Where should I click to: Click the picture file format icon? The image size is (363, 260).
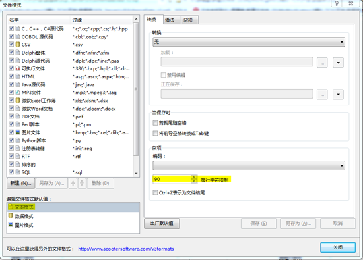(x=18, y=132)
